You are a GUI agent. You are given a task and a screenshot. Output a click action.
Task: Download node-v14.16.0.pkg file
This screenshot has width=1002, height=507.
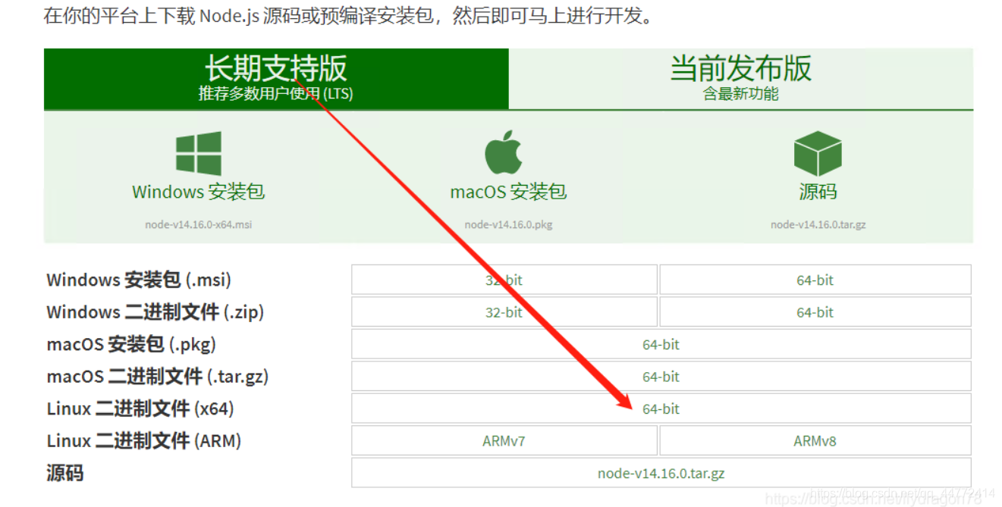508,225
